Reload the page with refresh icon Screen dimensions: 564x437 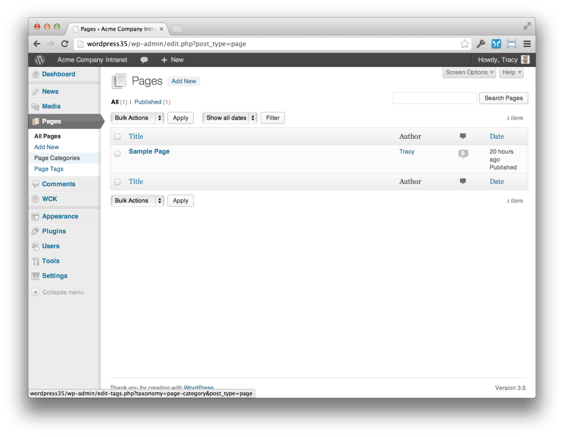(x=65, y=44)
